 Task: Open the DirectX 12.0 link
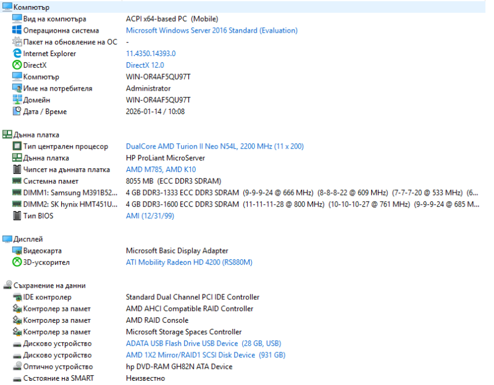tap(144, 65)
